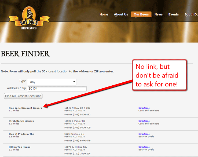The image size is (198, 157).
Task: Click the Address / Zip field containing 80134
Action: coord(57,89)
